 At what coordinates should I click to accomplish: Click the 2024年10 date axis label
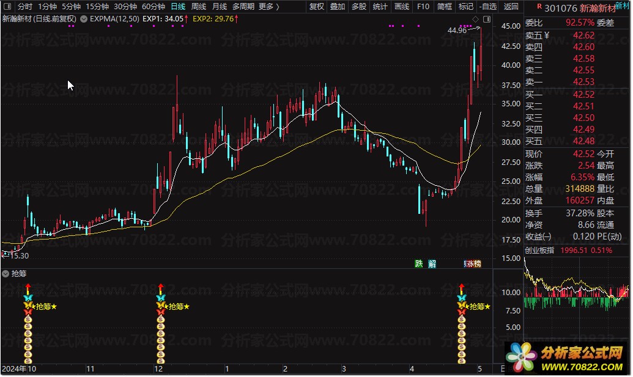click(x=19, y=369)
